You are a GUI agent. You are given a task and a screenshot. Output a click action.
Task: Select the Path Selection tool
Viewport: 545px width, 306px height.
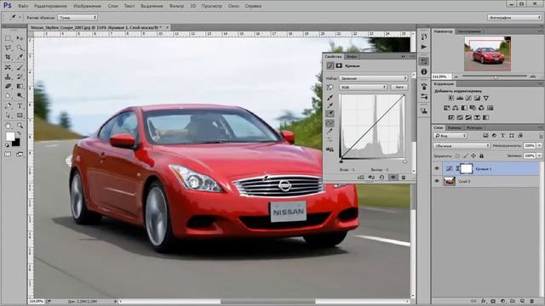[x=8, y=116]
